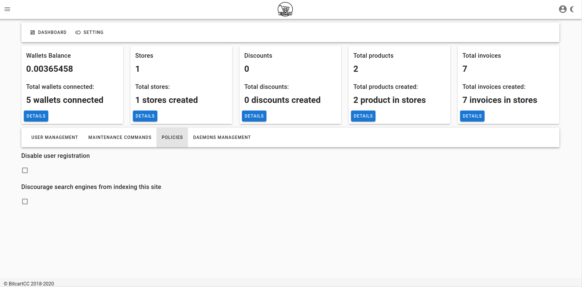Click the Setting toggle icon
The height and width of the screenshot is (287, 582).
(78, 32)
